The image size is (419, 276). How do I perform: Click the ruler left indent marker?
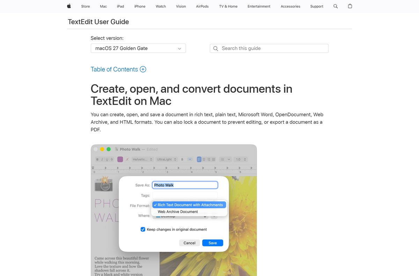93,168
